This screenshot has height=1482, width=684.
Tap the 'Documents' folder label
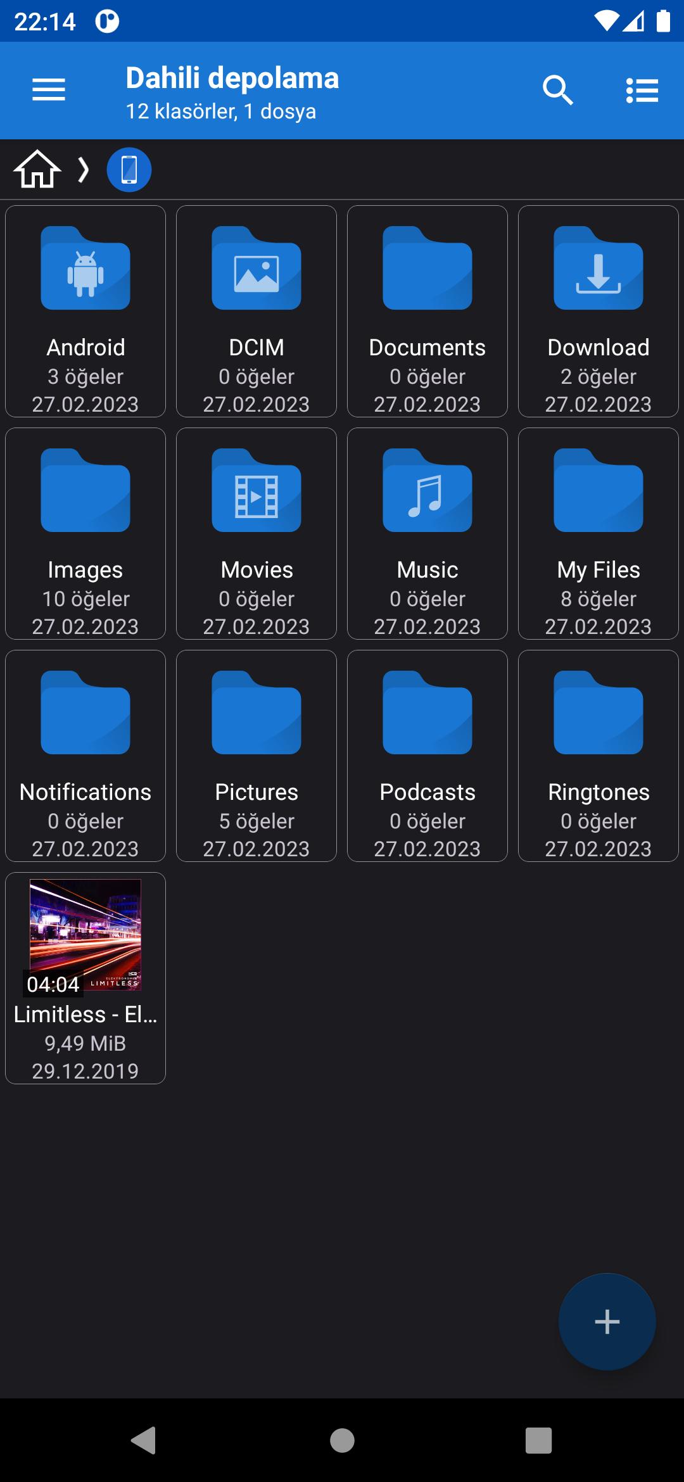pos(427,348)
